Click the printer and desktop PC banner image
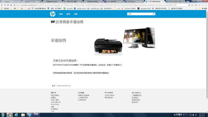Viewport: 208px width, 117px height. point(125,41)
